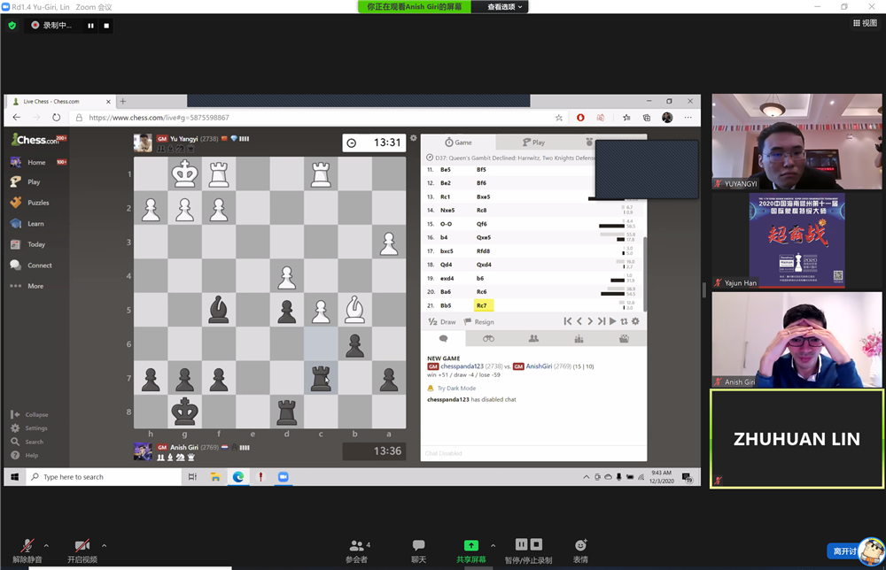Click black rook on c7
The height and width of the screenshot is (570, 886).
point(321,378)
